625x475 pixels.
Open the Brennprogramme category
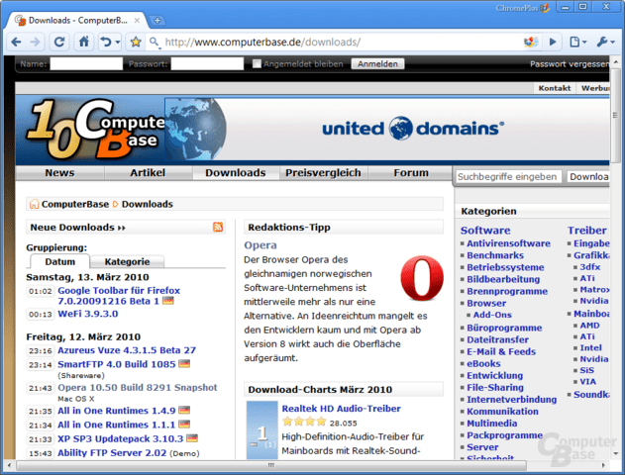[507, 291]
